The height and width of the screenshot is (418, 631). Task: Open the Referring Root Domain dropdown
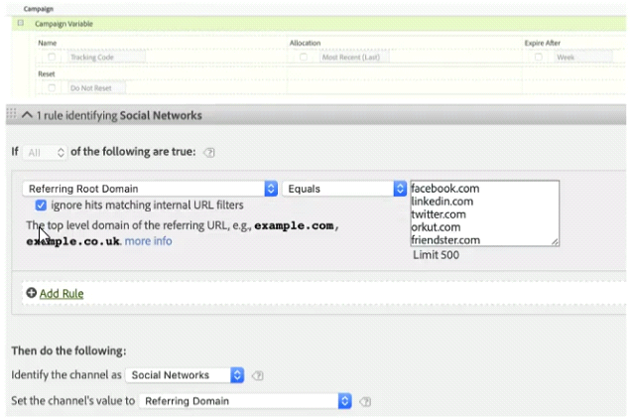tap(150, 189)
